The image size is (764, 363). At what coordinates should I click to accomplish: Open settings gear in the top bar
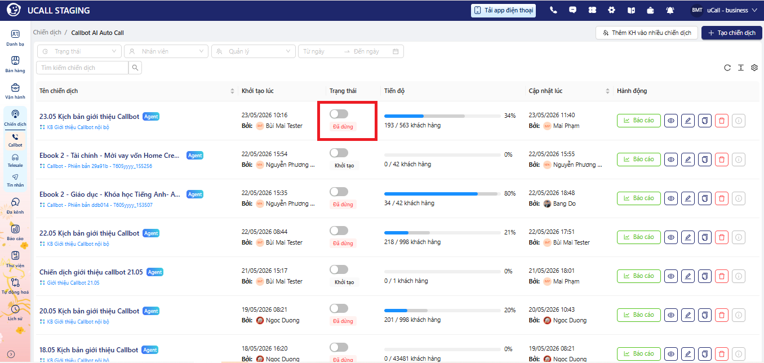(612, 10)
